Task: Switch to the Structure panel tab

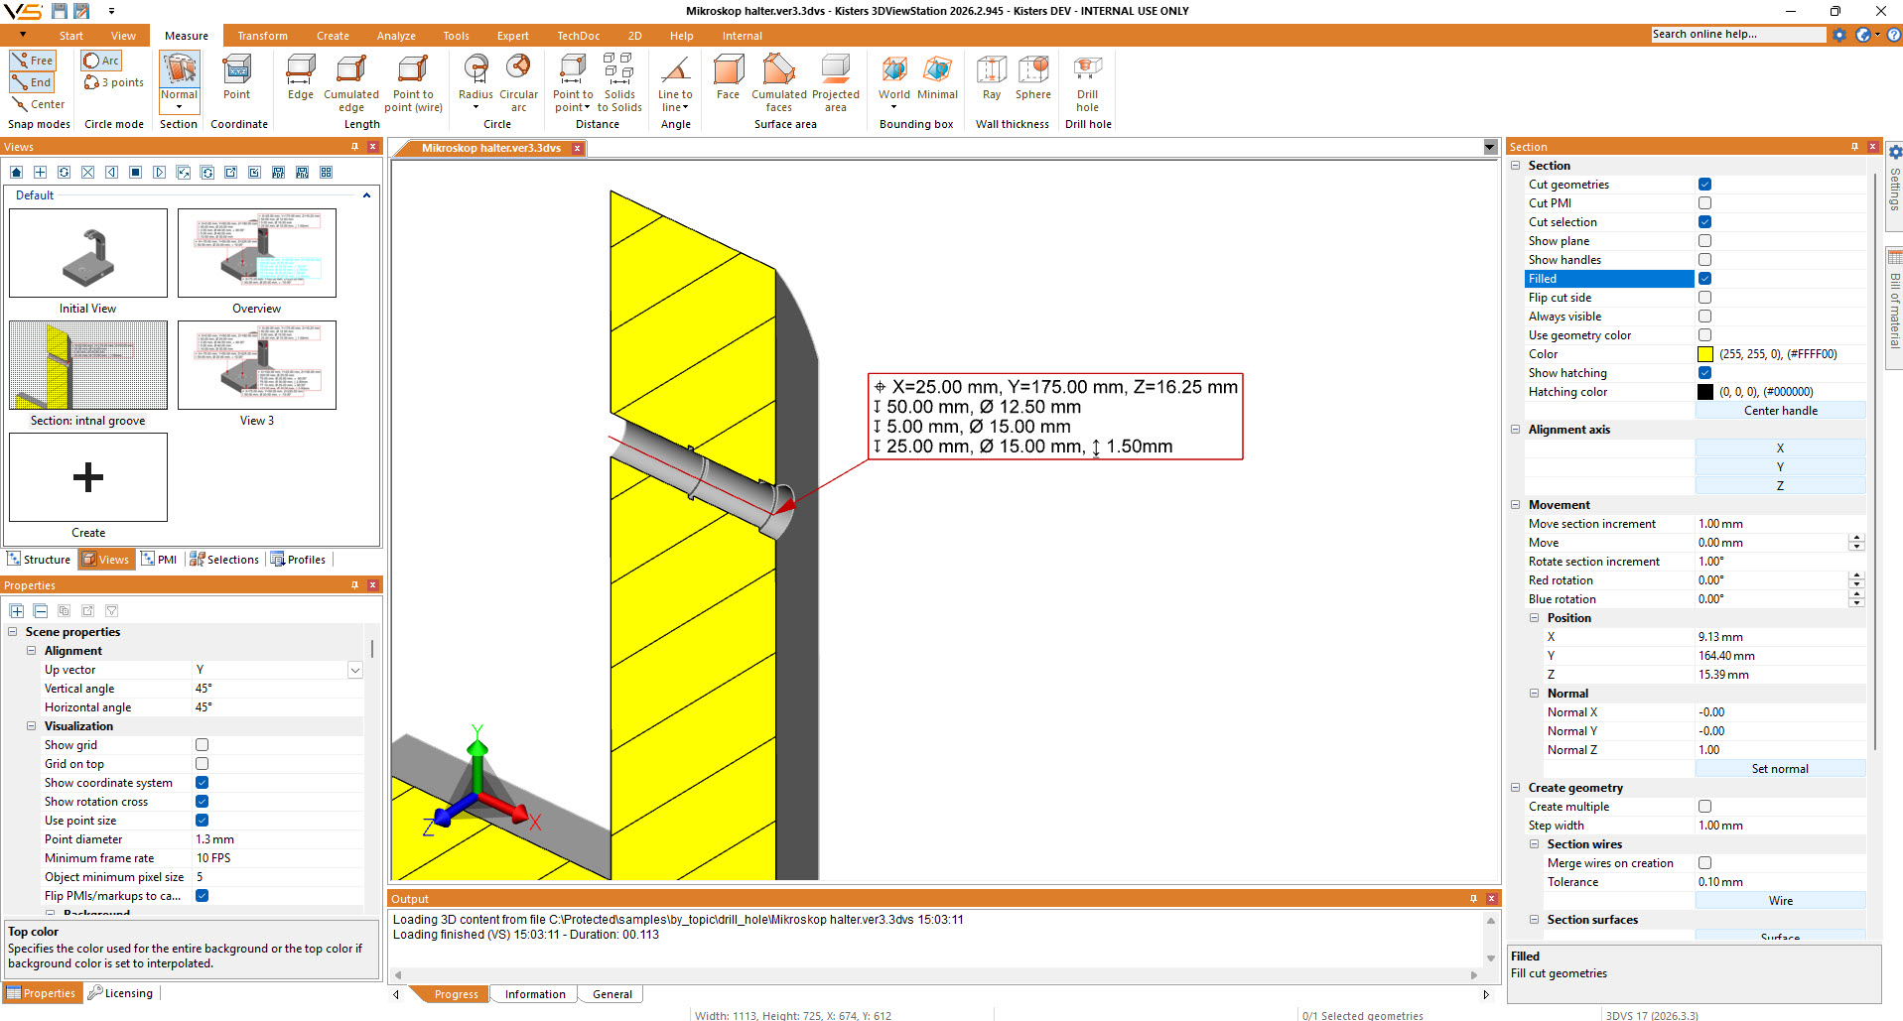Action: (40, 560)
